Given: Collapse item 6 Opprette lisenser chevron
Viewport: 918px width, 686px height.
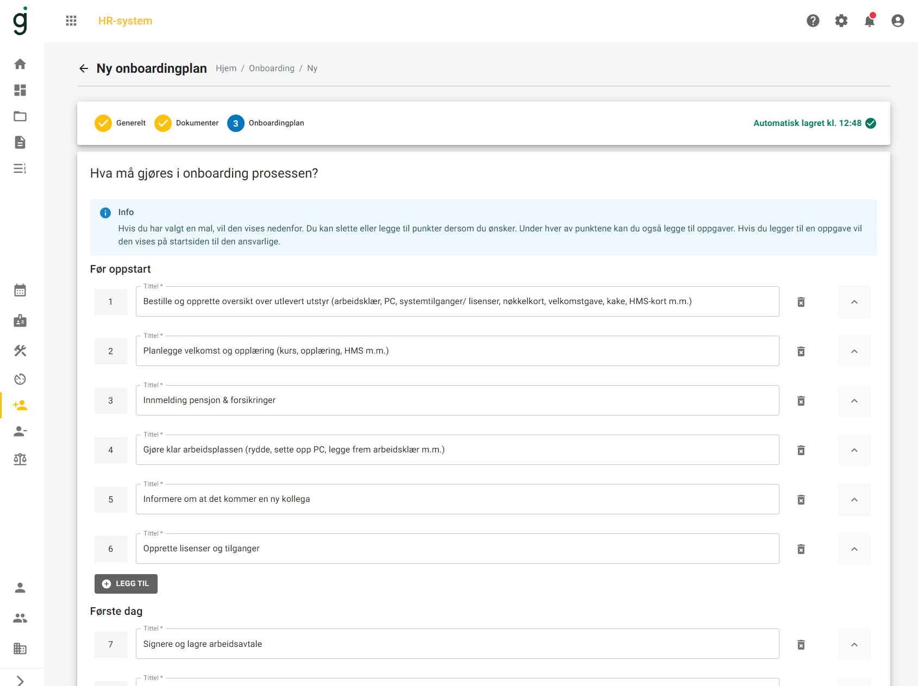Looking at the screenshot, I should [x=854, y=549].
